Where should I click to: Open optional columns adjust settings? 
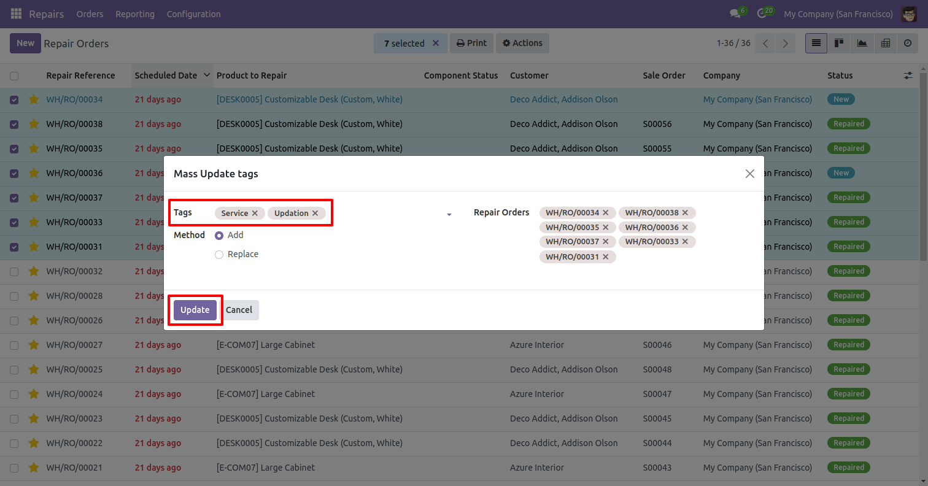point(908,75)
